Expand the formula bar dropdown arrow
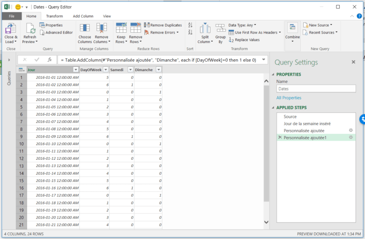This screenshot has height=239, width=365. [x=264, y=60]
